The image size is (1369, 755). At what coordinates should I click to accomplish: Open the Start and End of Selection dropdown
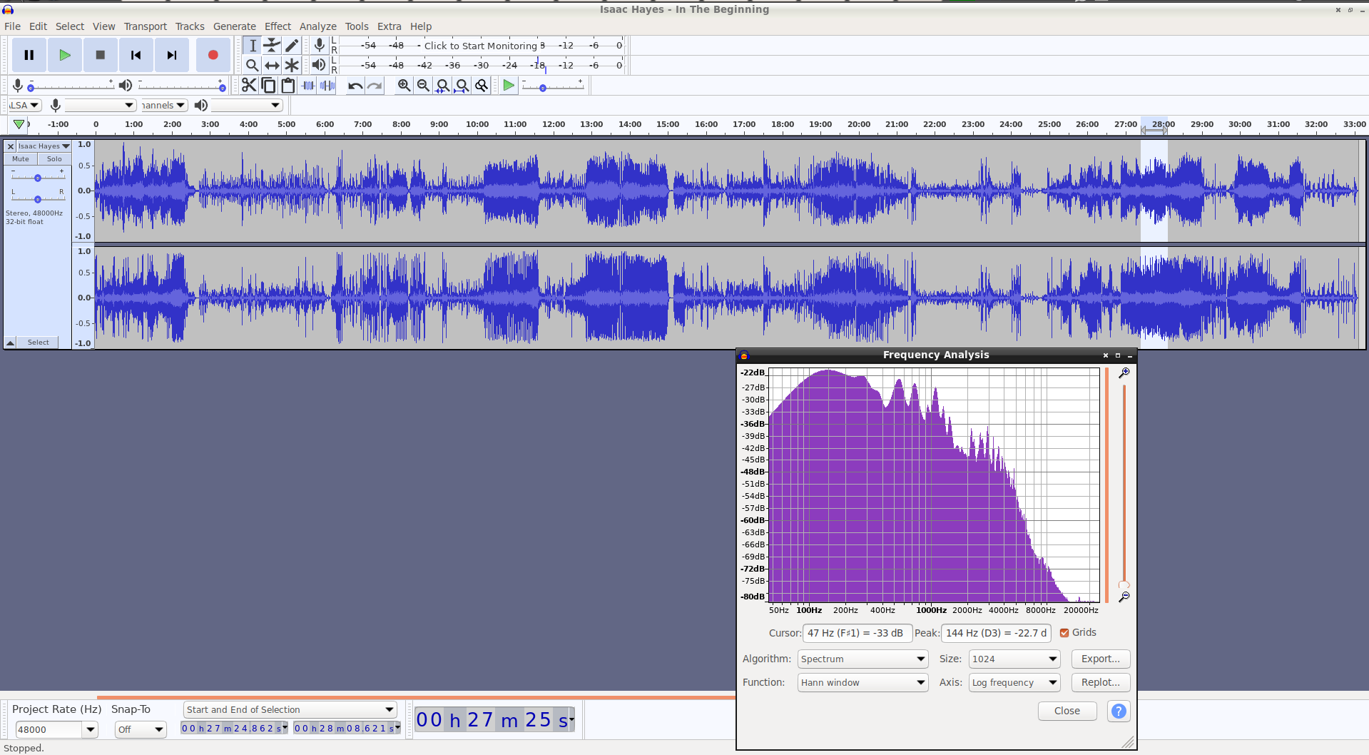[x=290, y=709]
